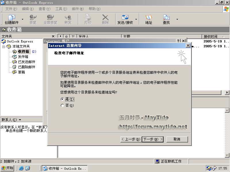Image resolution: width=230 pixels, height=172 pixels.
Task: Click the unread count (2) beside 收件箱
Action: 34,52
